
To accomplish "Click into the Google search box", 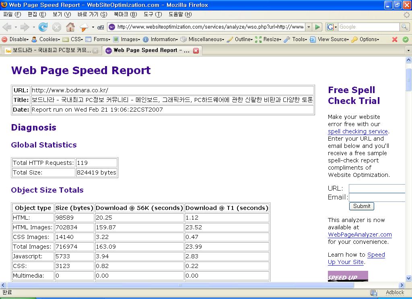I will pyautogui.click(x=369, y=27).
